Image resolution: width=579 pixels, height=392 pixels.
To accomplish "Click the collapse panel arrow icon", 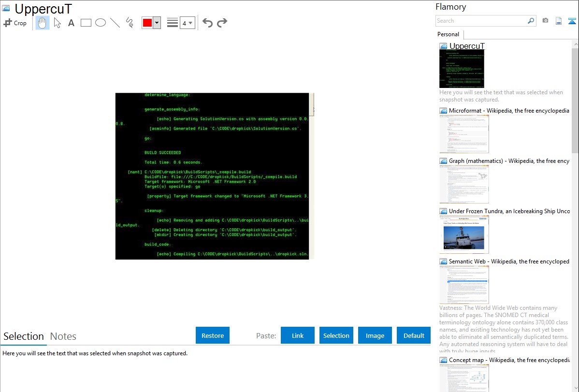I will (572, 21).
